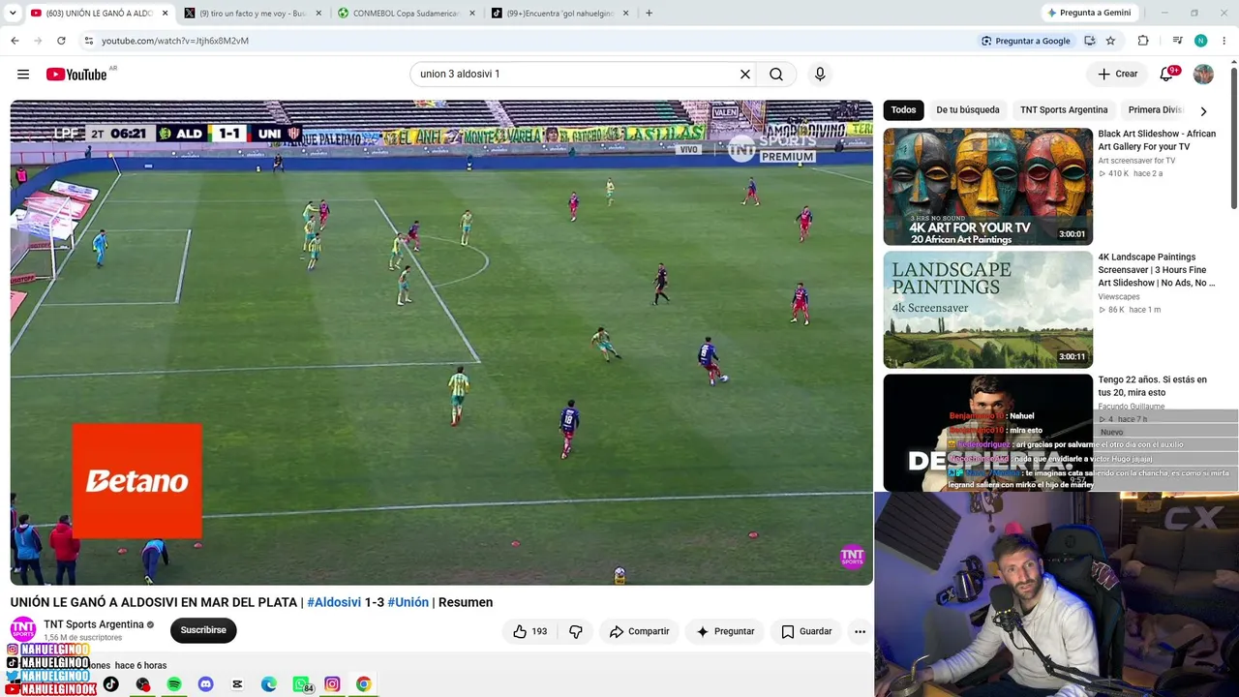This screenshot has height=697, width=1239.
Task: Click the TNT Sports watermark in the player
Action: [852, 557]
